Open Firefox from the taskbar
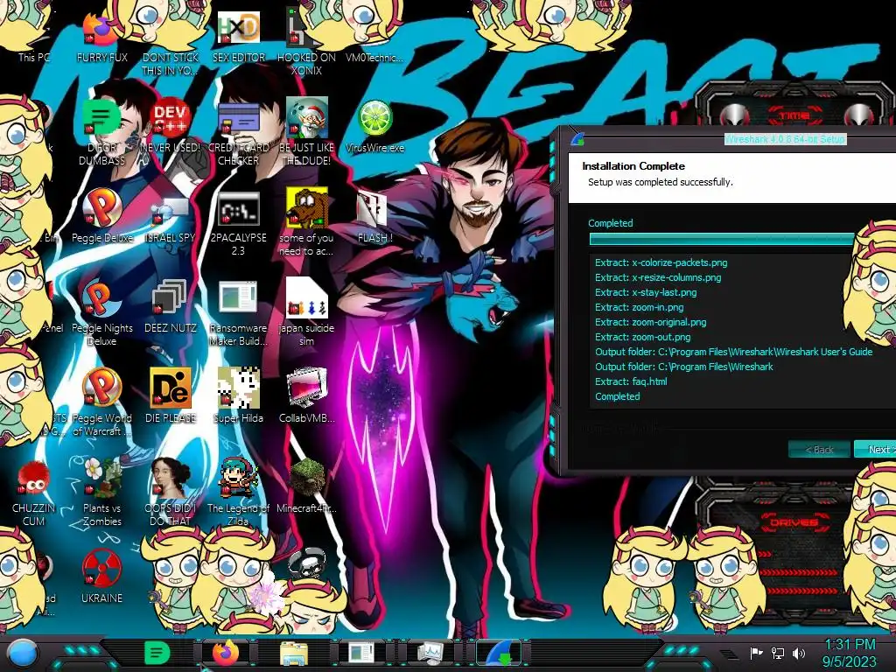Image resolution: width=896 pixels, height=672 pixels. click(226, 653)
